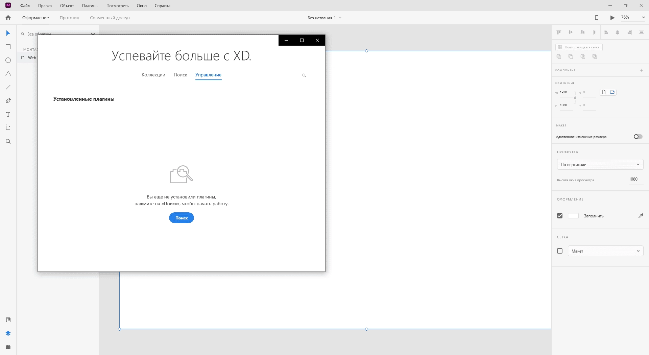The height and width of the screenshot is (355, 649).
Task: Enable the Сетка grid checkbox
Action: click(x=560, y=251)
